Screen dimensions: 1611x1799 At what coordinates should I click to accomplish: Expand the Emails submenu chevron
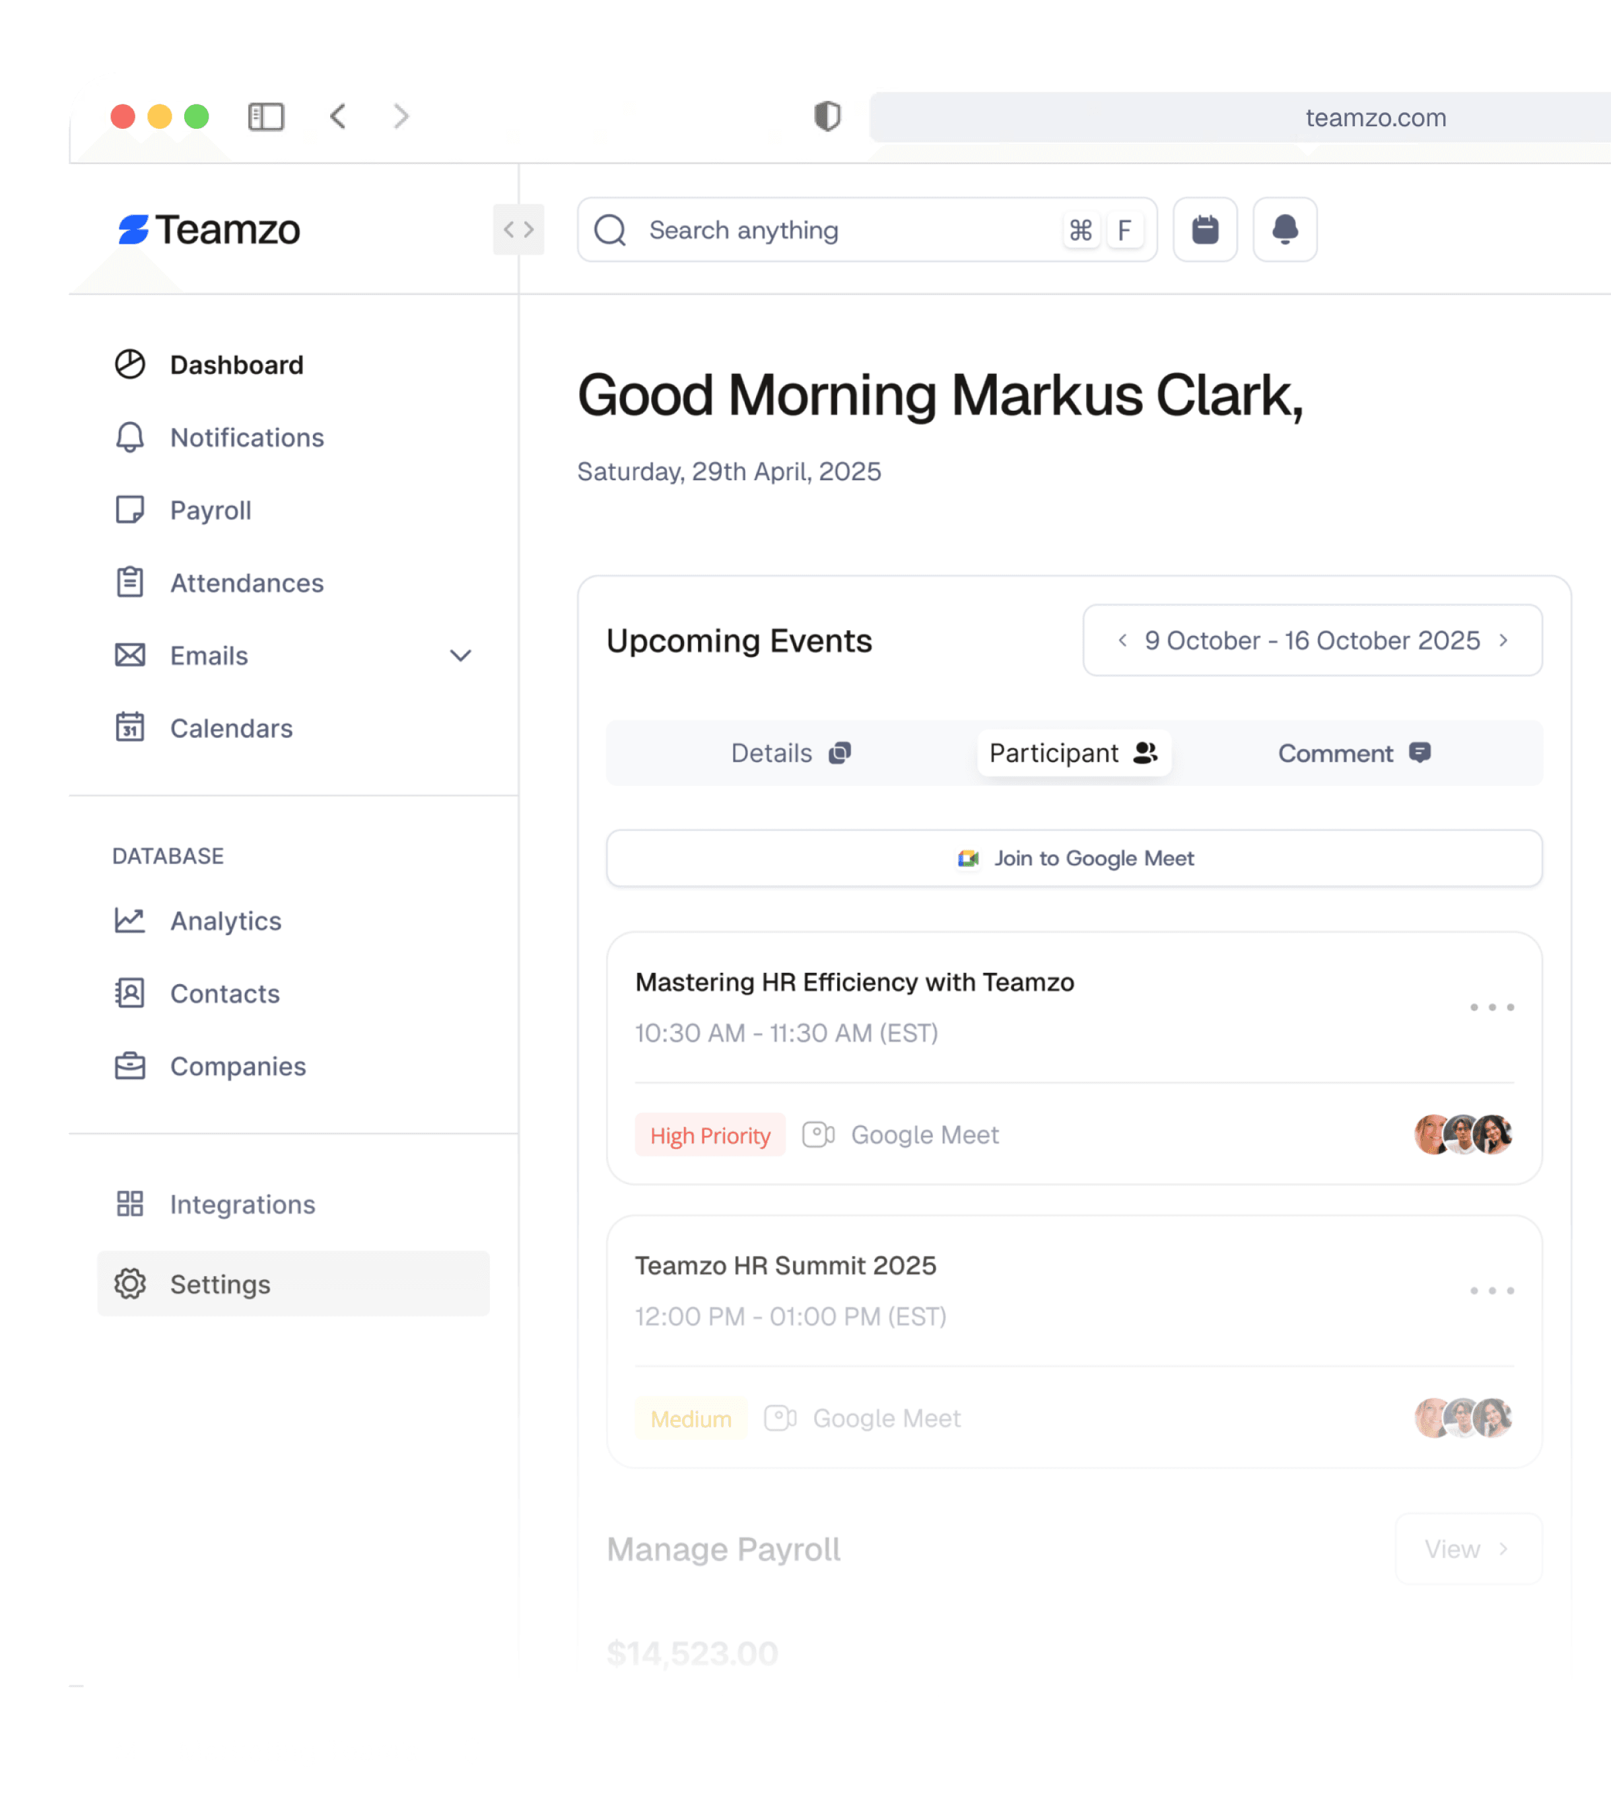[460, 656]
